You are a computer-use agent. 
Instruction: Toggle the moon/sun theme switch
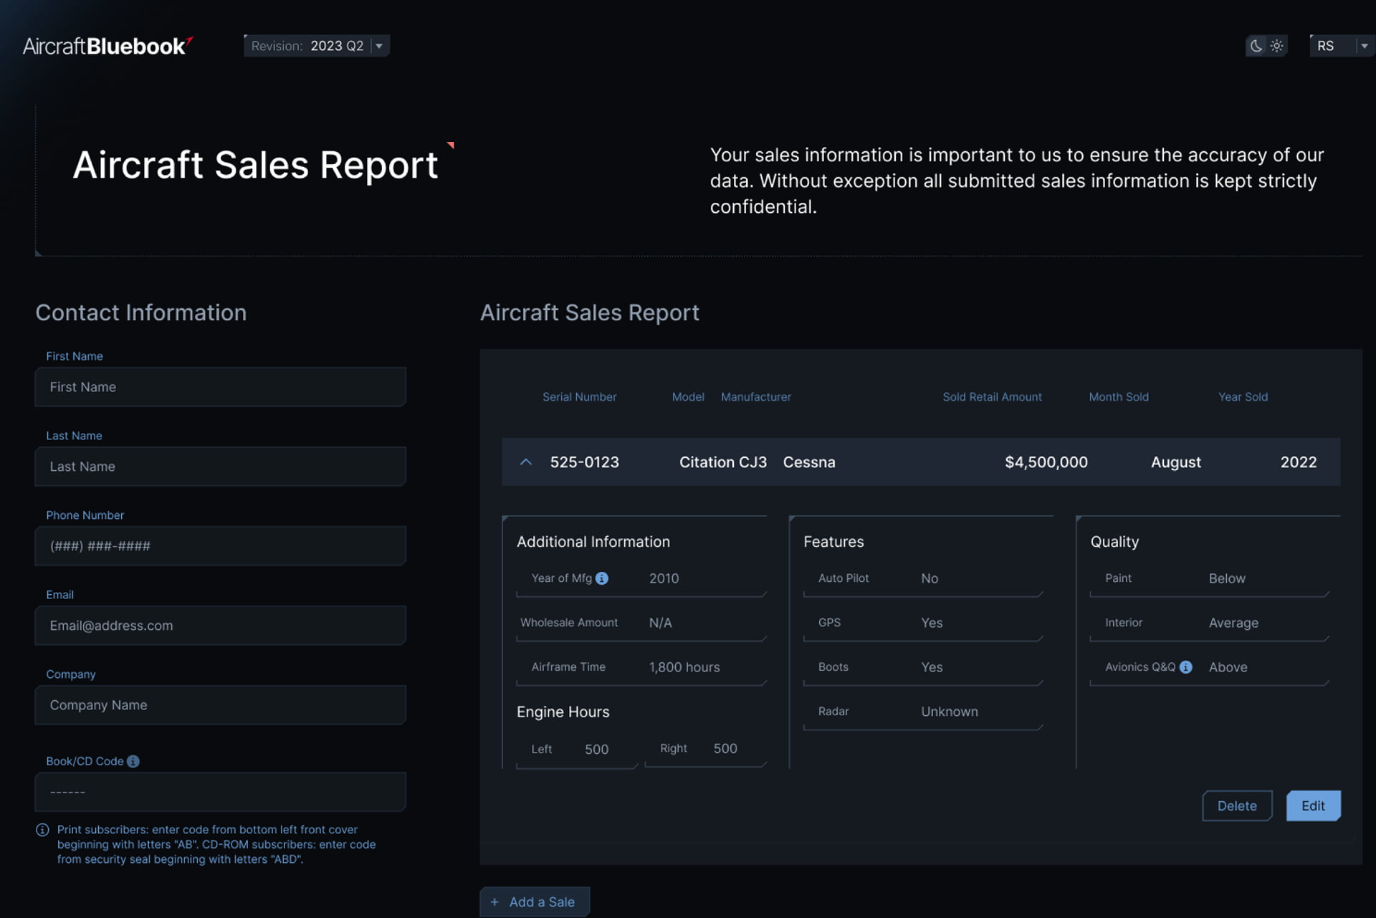point(1266,45)
